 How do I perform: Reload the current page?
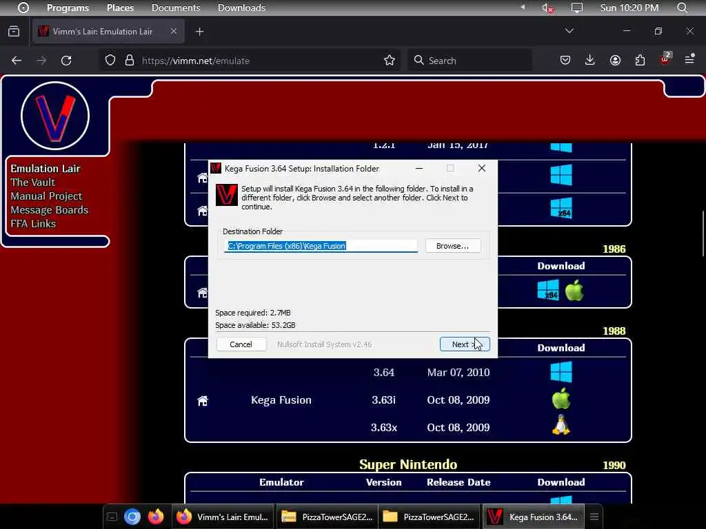(66, 61)
